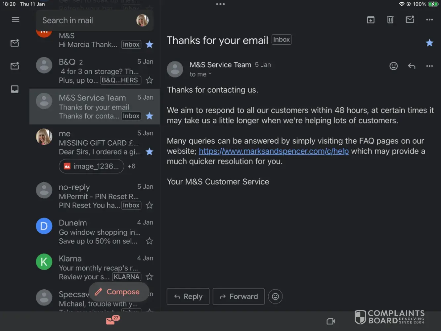This screenshot has height=331, width=441.
Task: Tap the Search in mail field
Action: tap(94, 20)
